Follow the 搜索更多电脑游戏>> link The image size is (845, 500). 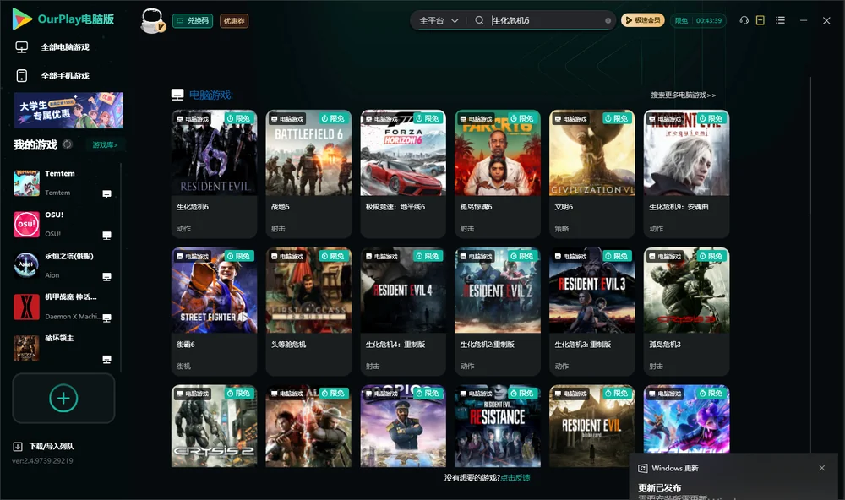pos(683,95)
